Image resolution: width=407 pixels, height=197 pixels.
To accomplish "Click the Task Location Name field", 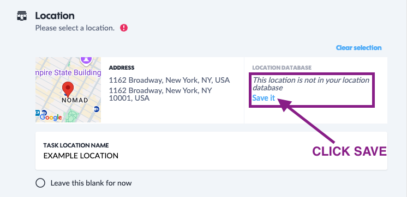I will click(211, 151).
